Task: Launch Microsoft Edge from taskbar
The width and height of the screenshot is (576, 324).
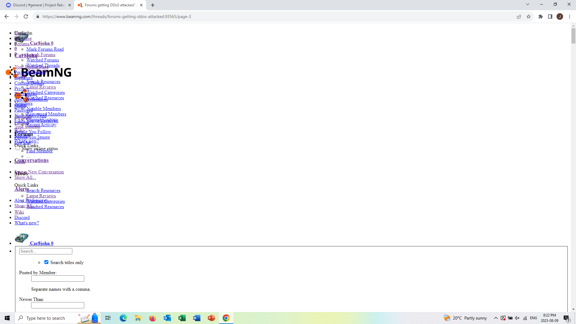Action: pos(123,318)
